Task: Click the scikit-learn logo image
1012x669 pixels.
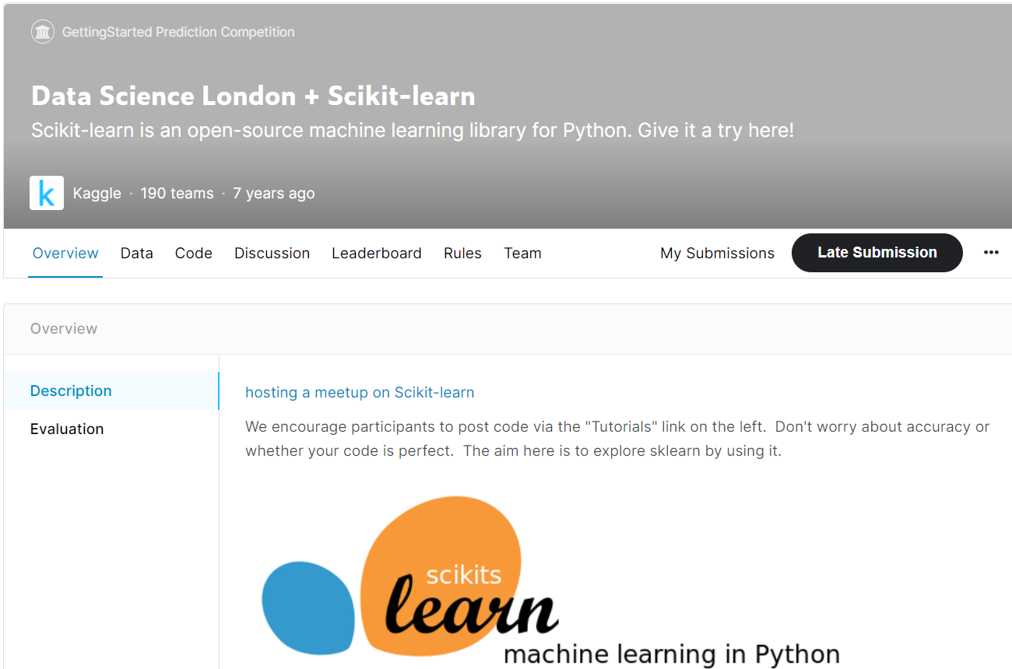Action: pyautogui.click(x=550, y=582)
